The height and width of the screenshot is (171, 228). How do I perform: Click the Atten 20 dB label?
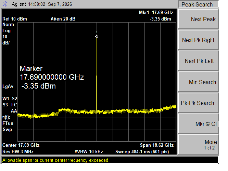(63, 19)
